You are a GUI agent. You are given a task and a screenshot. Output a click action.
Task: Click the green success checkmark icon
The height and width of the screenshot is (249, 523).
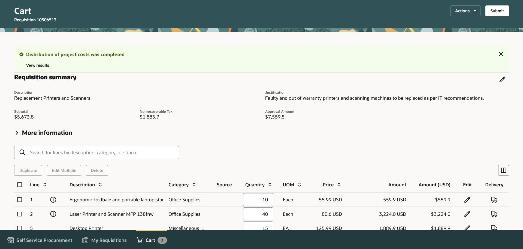click(22, 54)
